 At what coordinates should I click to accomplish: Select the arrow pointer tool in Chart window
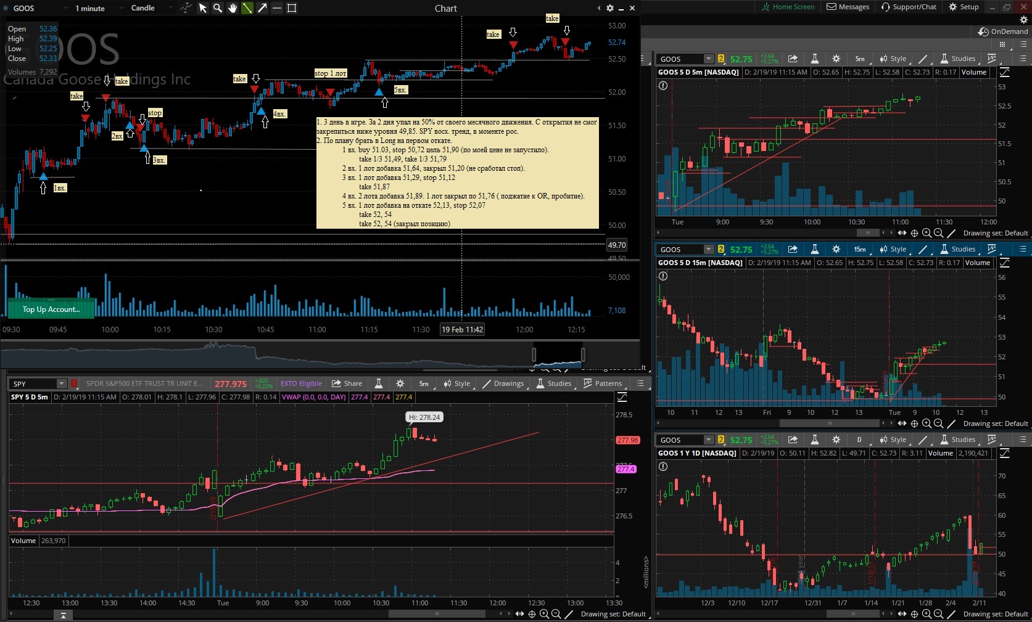202,8
